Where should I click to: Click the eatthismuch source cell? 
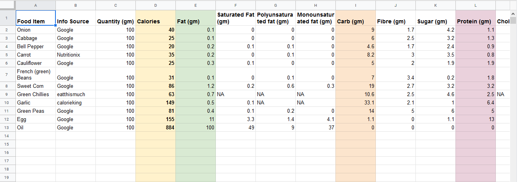pos(76,94)
